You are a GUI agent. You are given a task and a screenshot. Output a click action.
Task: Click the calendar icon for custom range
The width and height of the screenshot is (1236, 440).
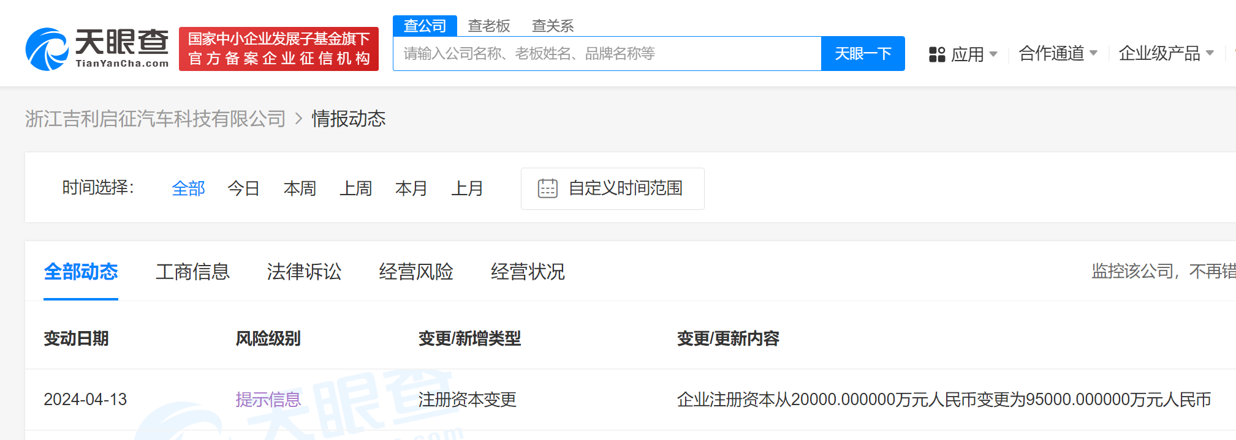[547, 188]
